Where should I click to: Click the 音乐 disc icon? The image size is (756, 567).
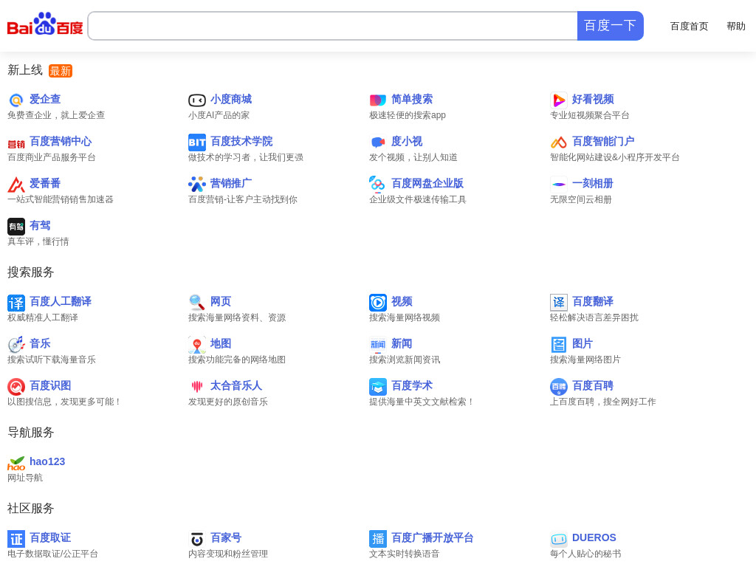click(16, 345)
